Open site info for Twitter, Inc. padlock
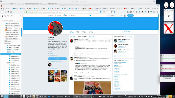 pyautogui.click(x=27, y=12)
